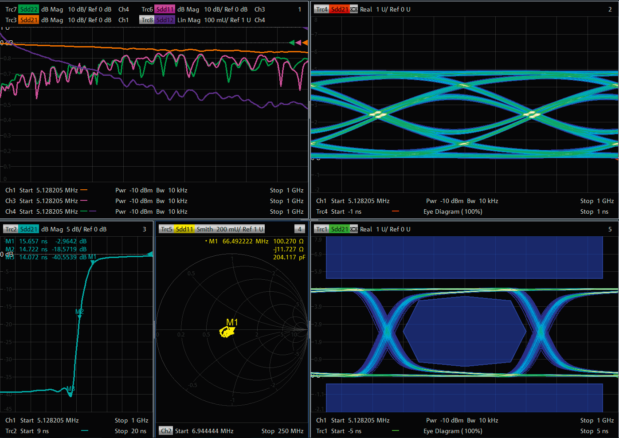Click the green Sdd21 label of Trc1

click(339, 229)
